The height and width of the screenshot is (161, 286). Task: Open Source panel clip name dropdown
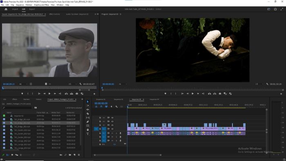click(45, 14)
